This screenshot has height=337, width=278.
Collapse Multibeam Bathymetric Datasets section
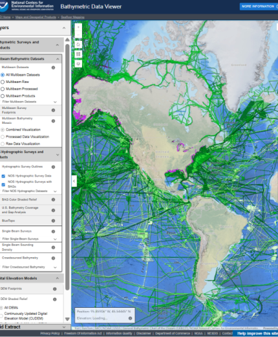pos(58,59)
